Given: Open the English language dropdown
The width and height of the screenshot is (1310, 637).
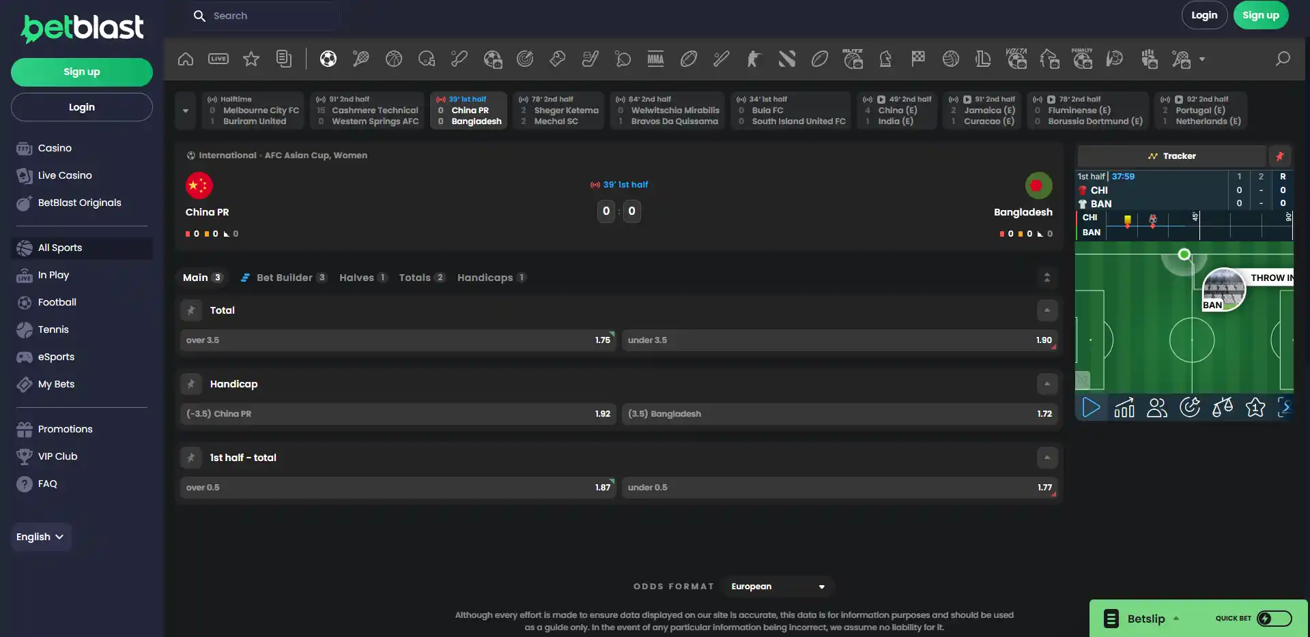Looking at the screenshot, I should [40, 537].
